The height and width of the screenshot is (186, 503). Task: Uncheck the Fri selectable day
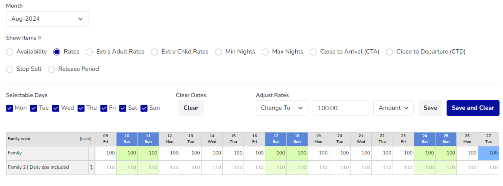(104, 108)
